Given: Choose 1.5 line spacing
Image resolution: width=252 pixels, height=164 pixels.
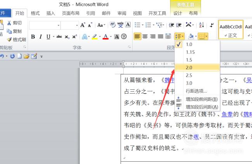Looking at the screenshot, I should [197, 60].
